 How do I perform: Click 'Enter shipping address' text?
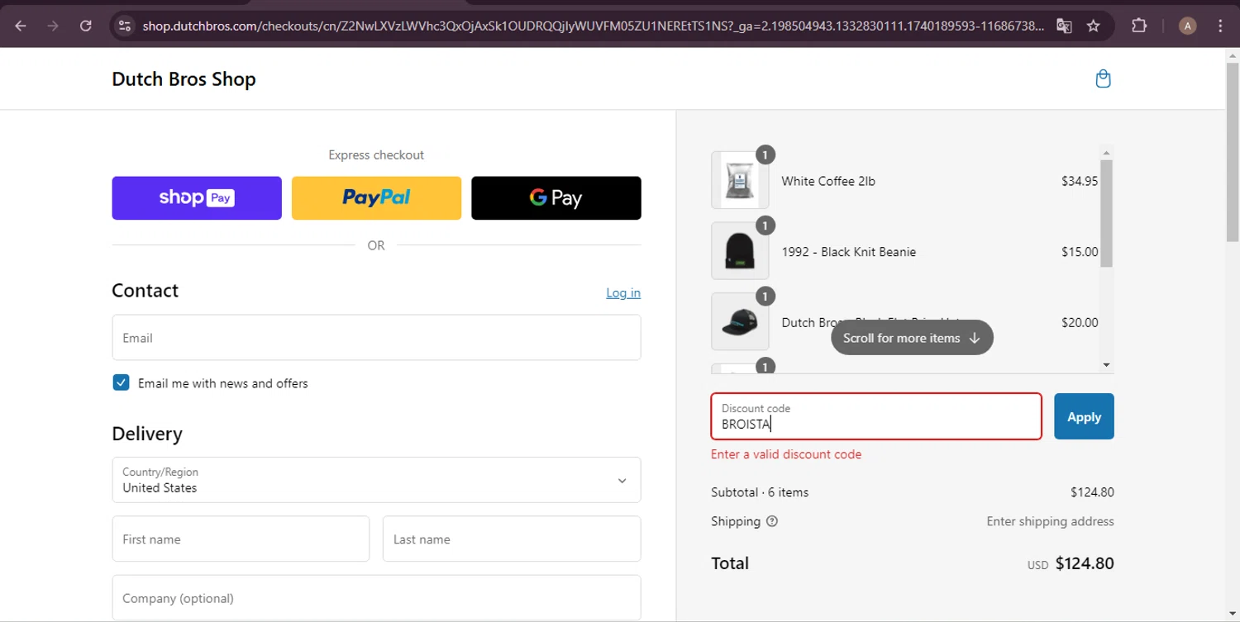1050,521
